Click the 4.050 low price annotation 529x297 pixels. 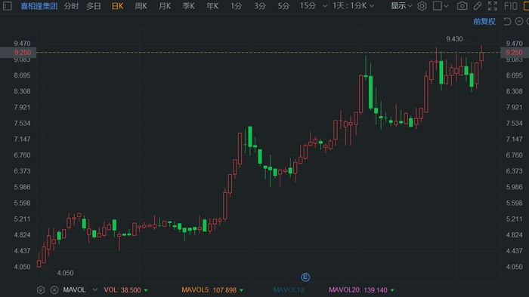(x=65, y=273)
